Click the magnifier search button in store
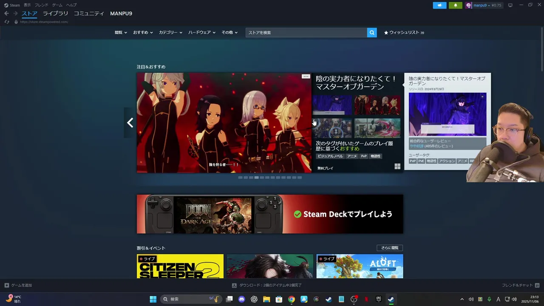The height and width of the screenshot is (306, 544). pos(372,32)
